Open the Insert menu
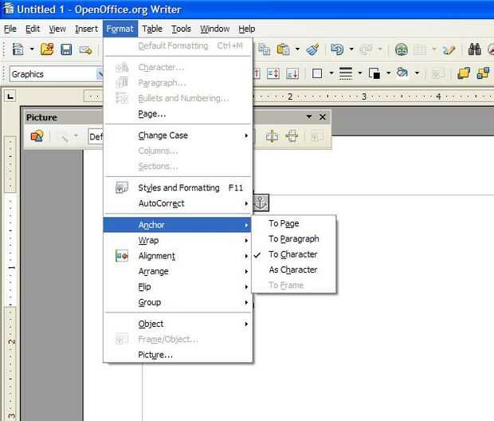494x421 pixels. click(86, 29)
